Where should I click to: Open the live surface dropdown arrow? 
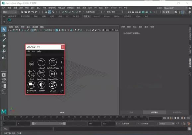(84, 12)
